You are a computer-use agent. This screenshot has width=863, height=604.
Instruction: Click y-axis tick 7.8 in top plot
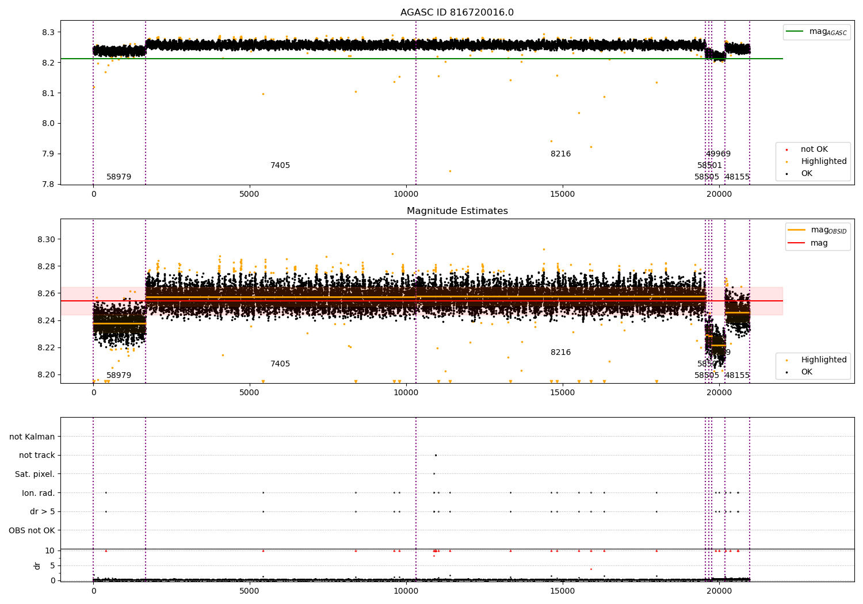48,185
